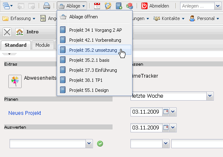Click the green checkmark icon
Screen dimensions: 223x157
coord(100,144)
